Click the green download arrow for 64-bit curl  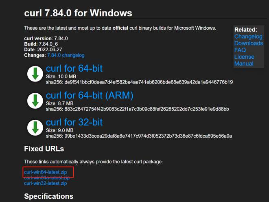click(35, 74)
